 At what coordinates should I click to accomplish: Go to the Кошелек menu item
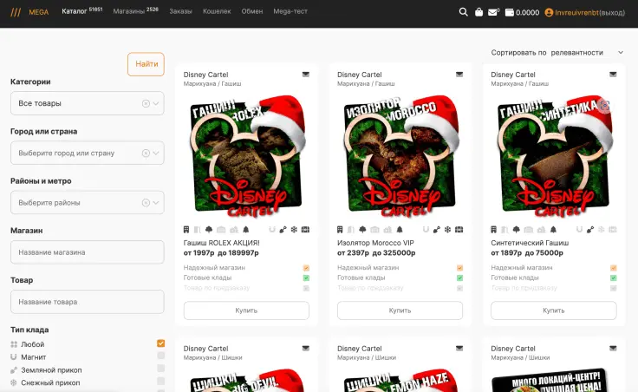pyautogui.click(x=217, y=12)
